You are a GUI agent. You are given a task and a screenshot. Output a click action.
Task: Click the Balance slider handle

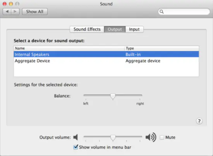pos(113,96)
